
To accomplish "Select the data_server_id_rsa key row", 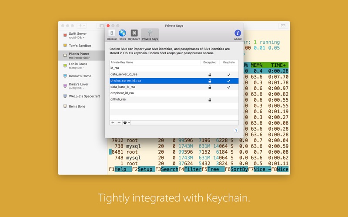I will [x=174, y=74].
